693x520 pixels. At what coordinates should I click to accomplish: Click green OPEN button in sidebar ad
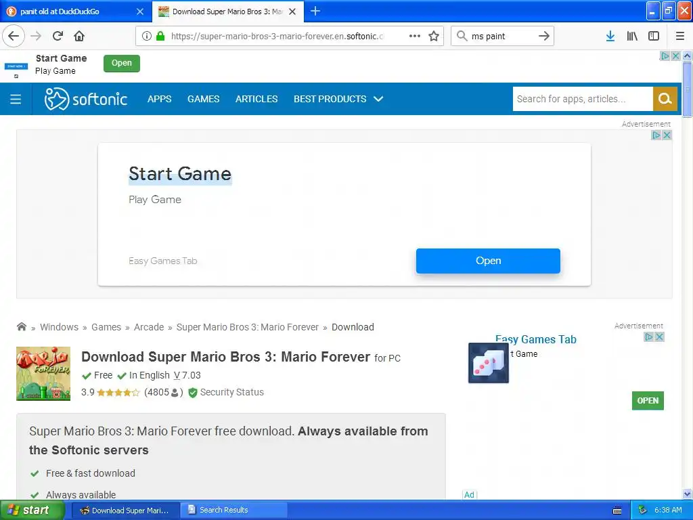tap(648, 401)
